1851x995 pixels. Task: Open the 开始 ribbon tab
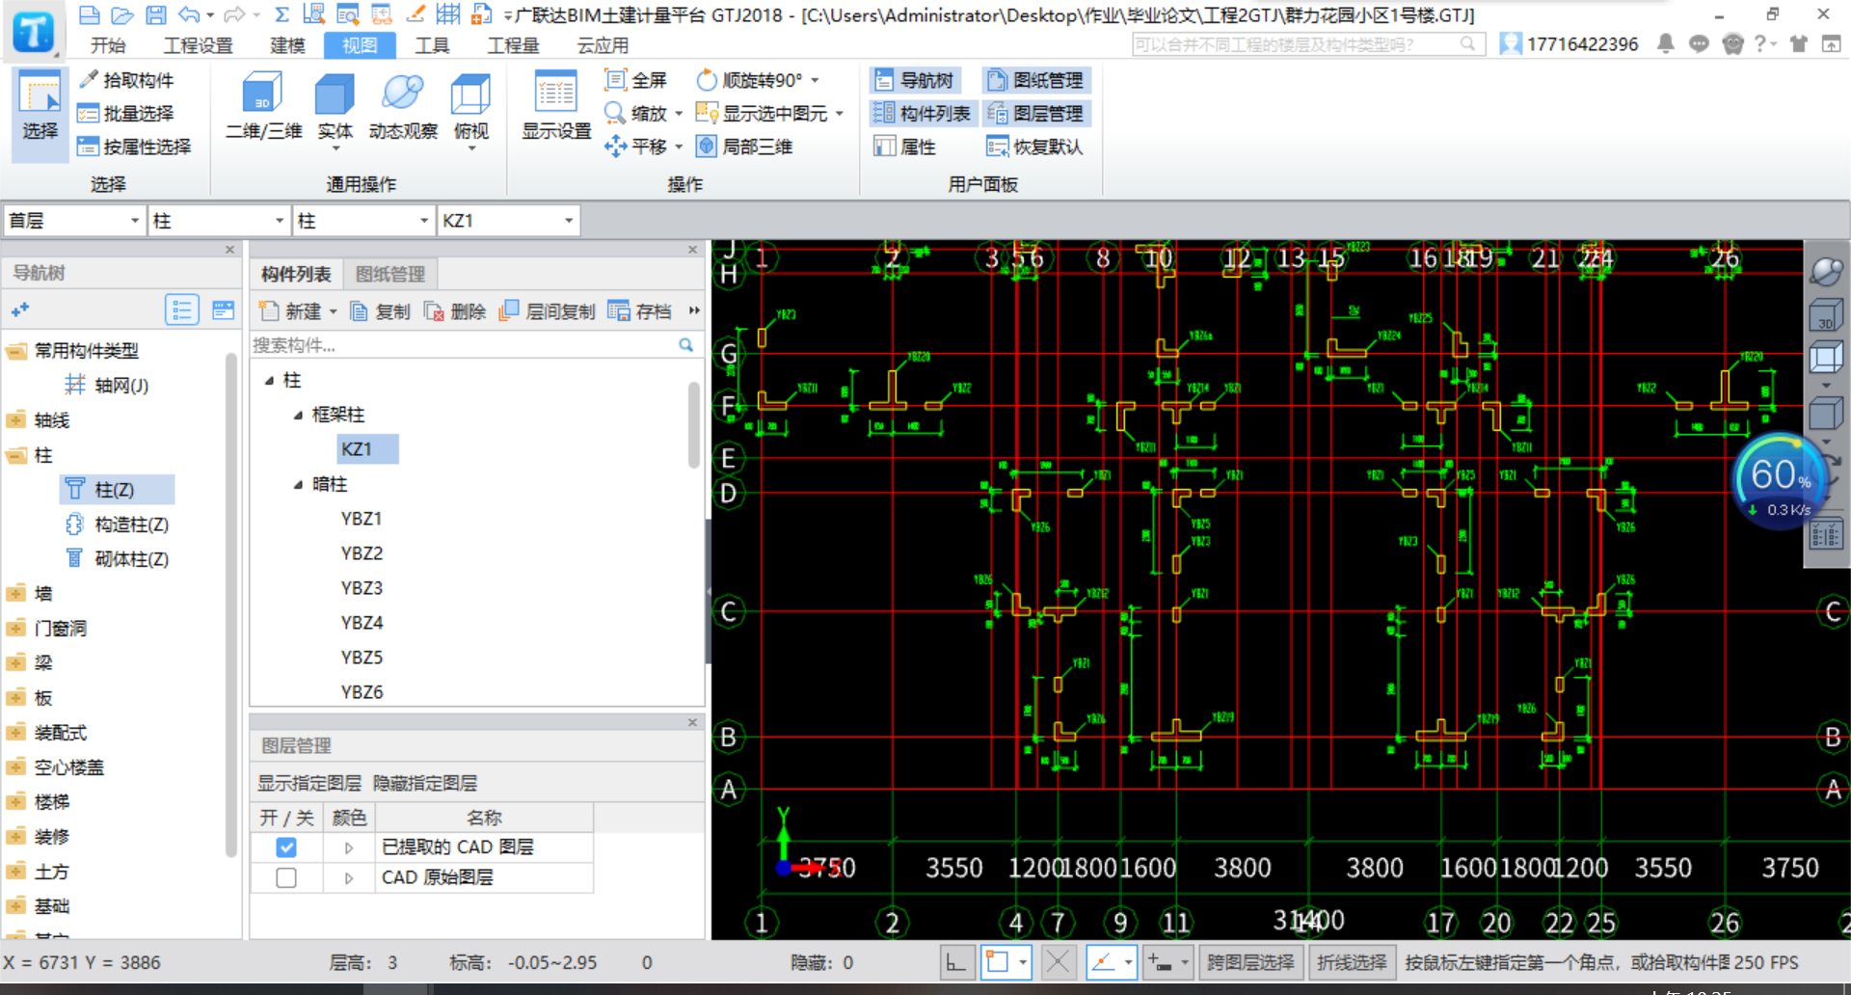tap(108, 45)
